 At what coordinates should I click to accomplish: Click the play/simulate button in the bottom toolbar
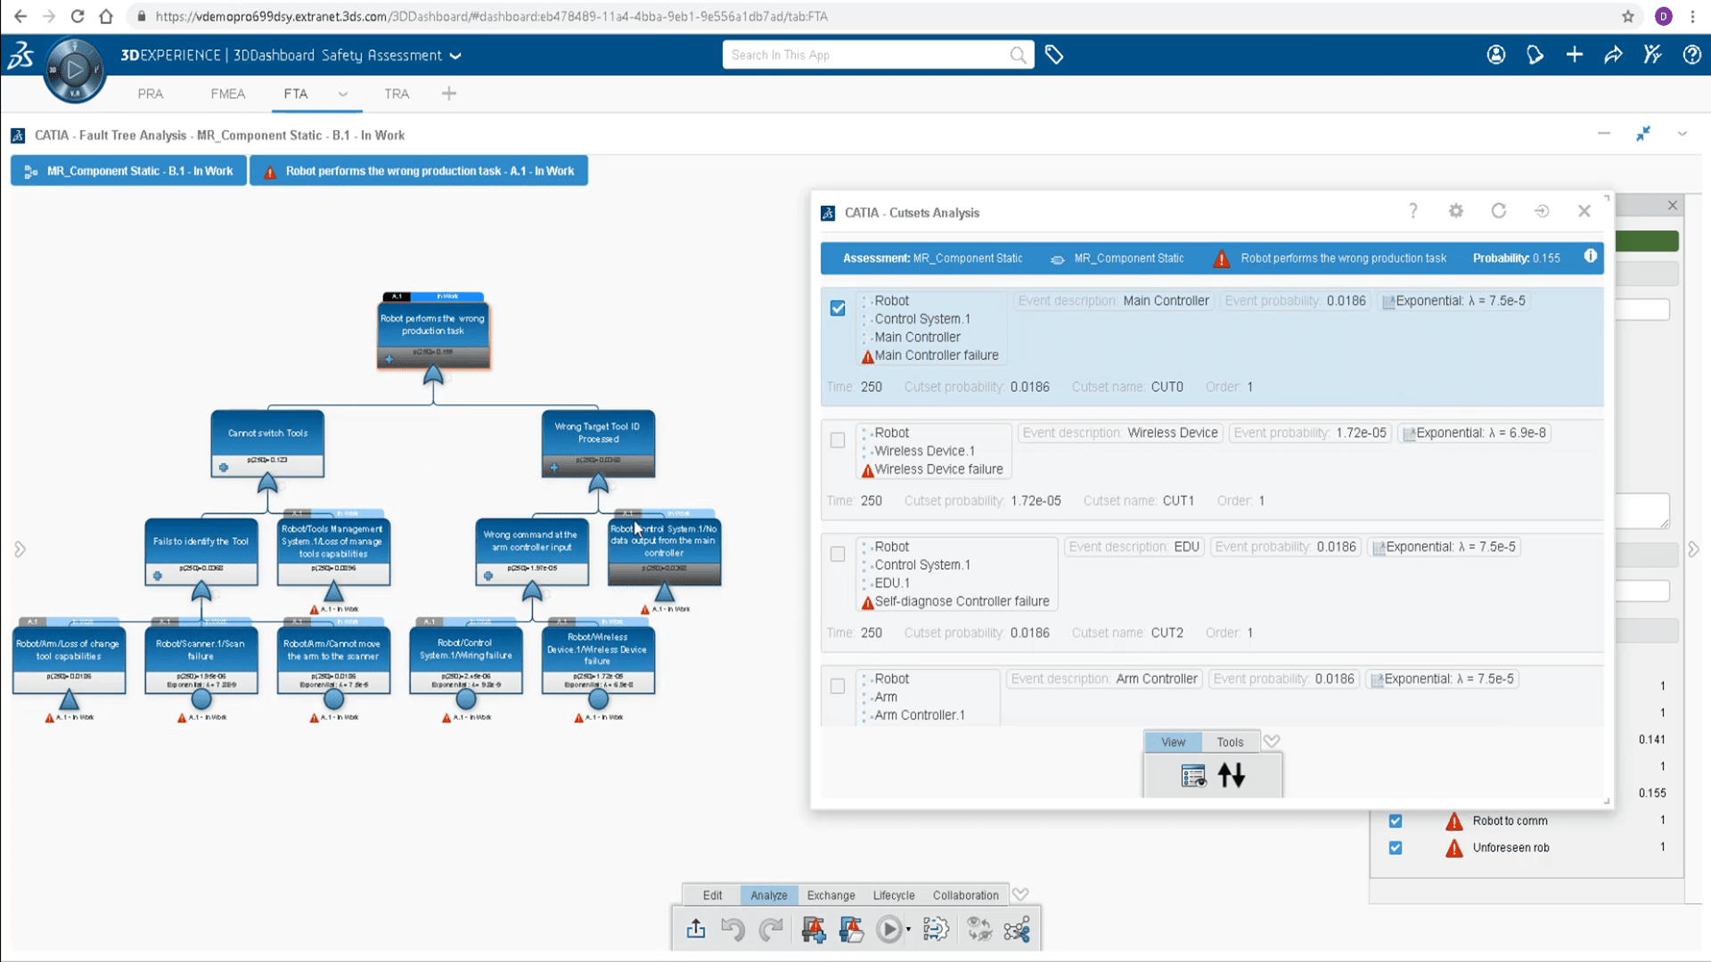click(889, 929)
